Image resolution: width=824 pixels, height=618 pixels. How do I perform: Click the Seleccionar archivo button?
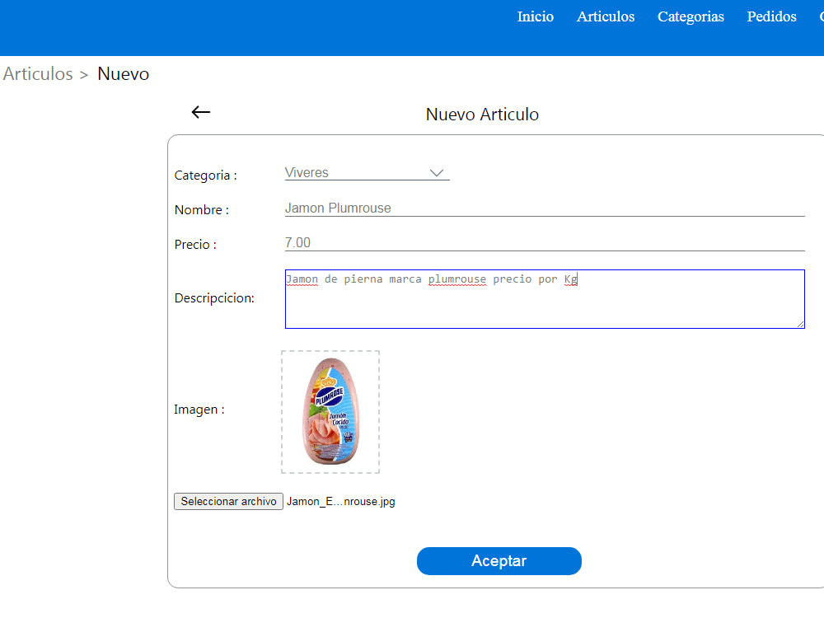coord(228,501)
